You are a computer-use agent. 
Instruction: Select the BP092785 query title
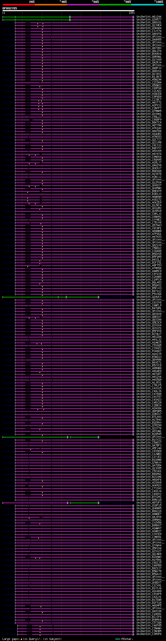[x=10, y=8]
